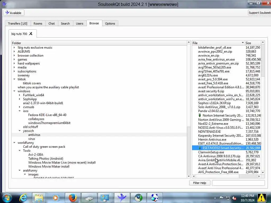
Task: Select Panda v2.04.02.zip file
Action: tap(211, 111)
